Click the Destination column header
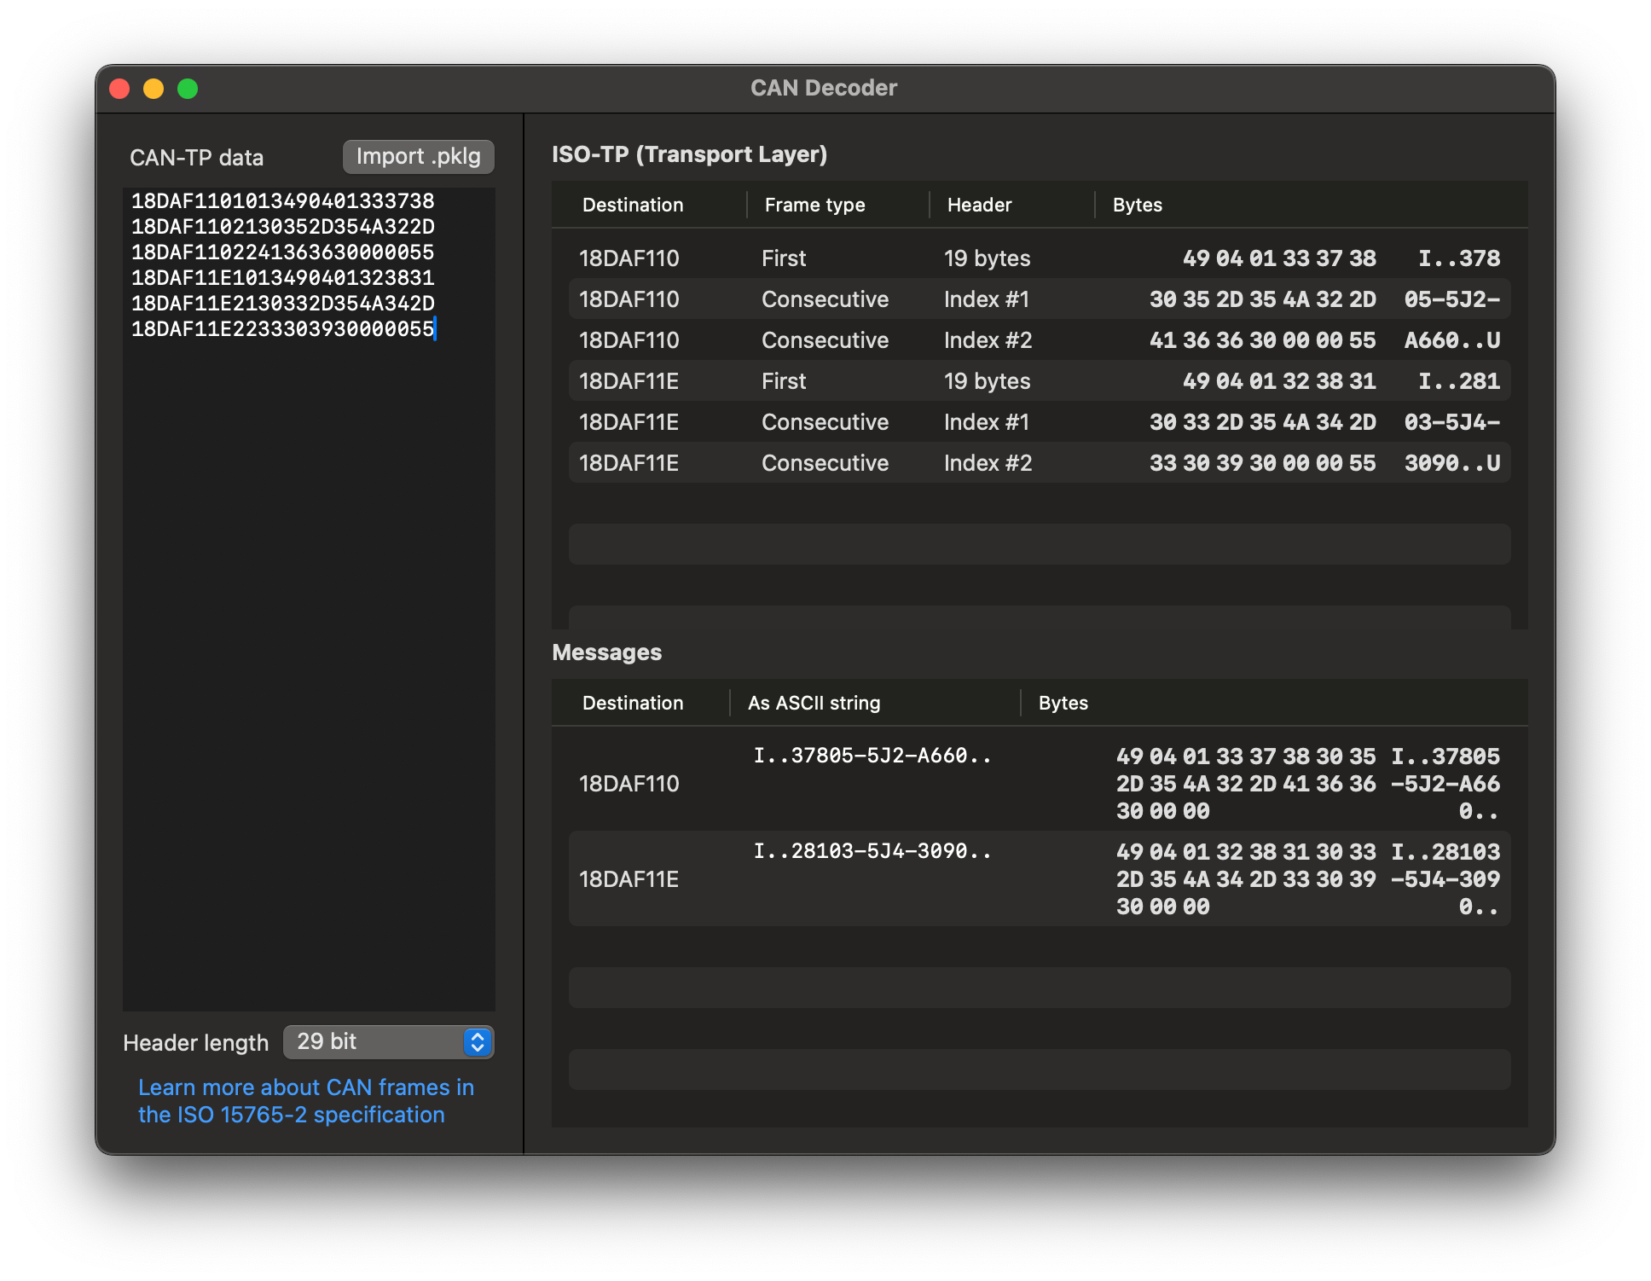The image size is (1651, 1281). pos(633,205)
